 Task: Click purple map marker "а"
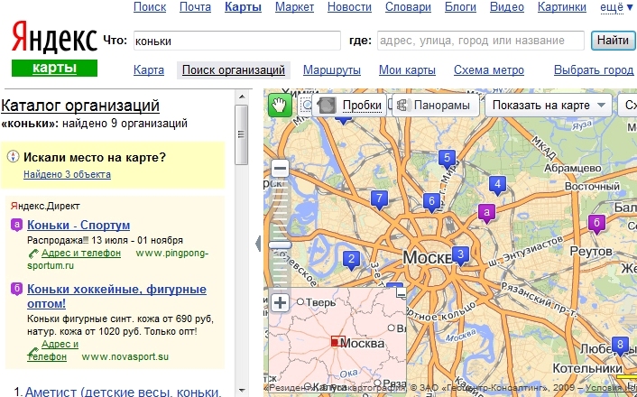[487, 213]
